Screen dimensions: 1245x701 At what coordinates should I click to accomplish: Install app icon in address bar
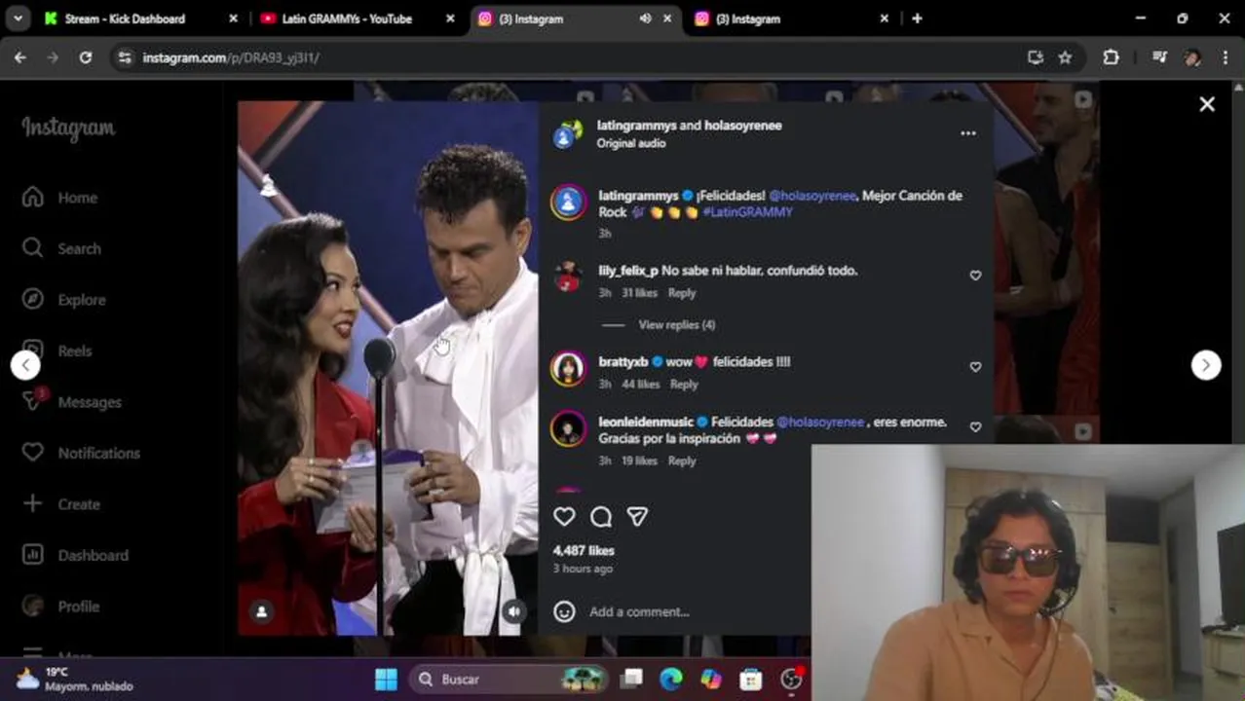1036,57
